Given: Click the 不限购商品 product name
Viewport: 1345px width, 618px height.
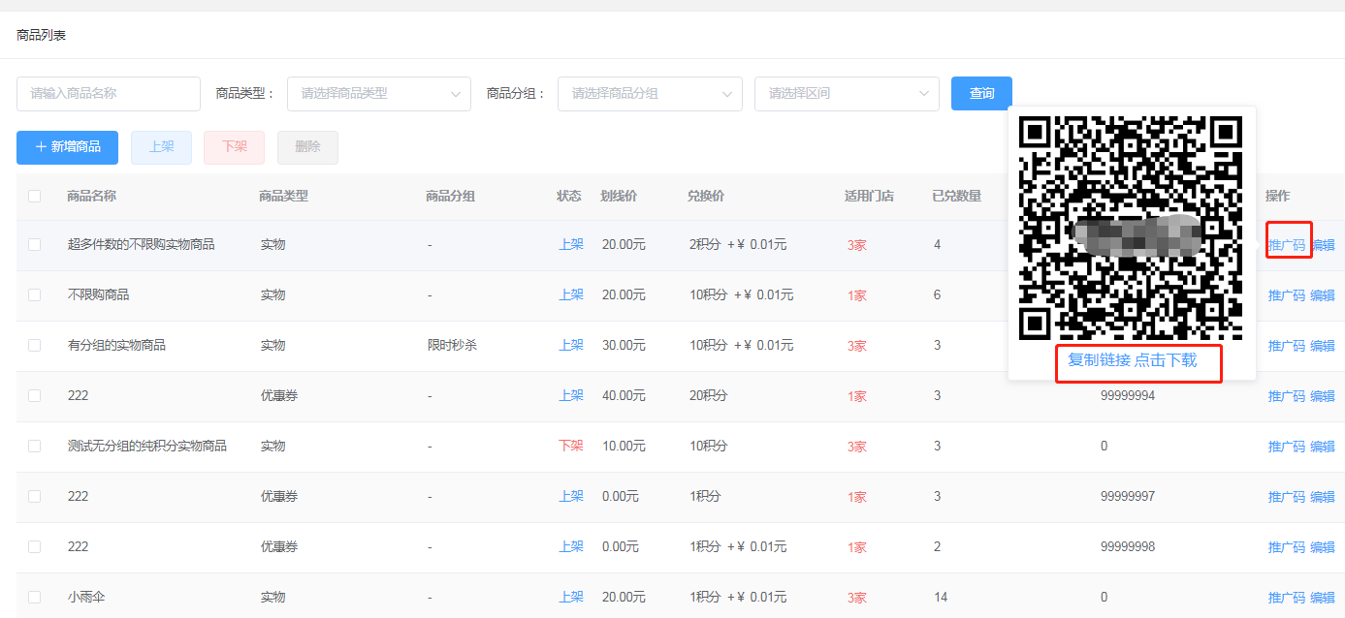Looking at the screenshot, I should pos(98,294).
